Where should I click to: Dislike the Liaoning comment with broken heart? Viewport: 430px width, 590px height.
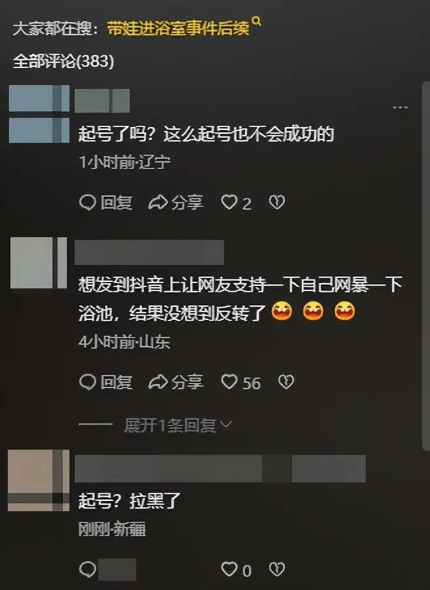tap(277, 203)
